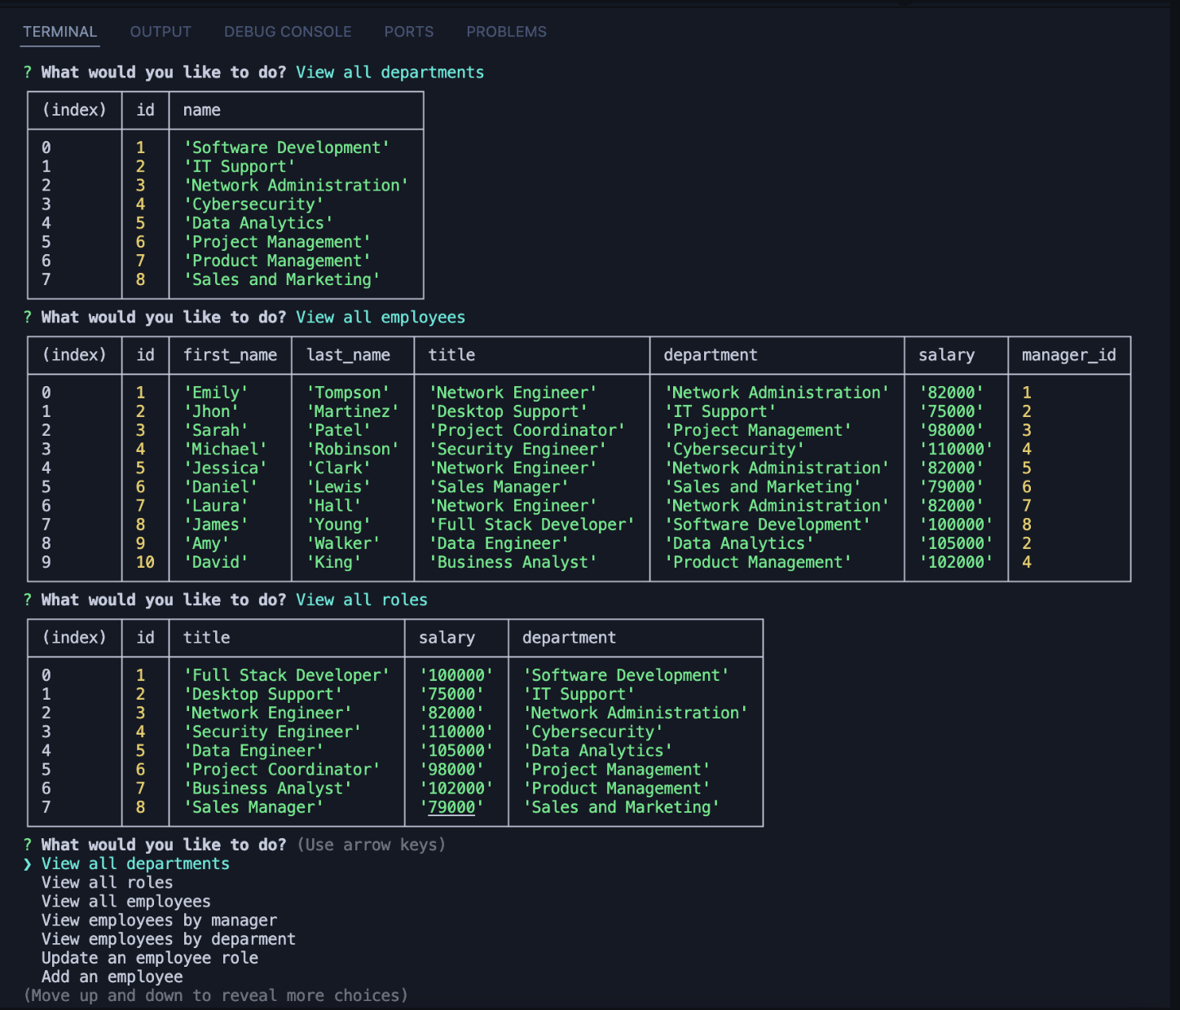Screen dimensions: 1180x1010
Task: Click underlined salary '79000' in roles table
Action: pyautogui.click(x=451, y=807)
